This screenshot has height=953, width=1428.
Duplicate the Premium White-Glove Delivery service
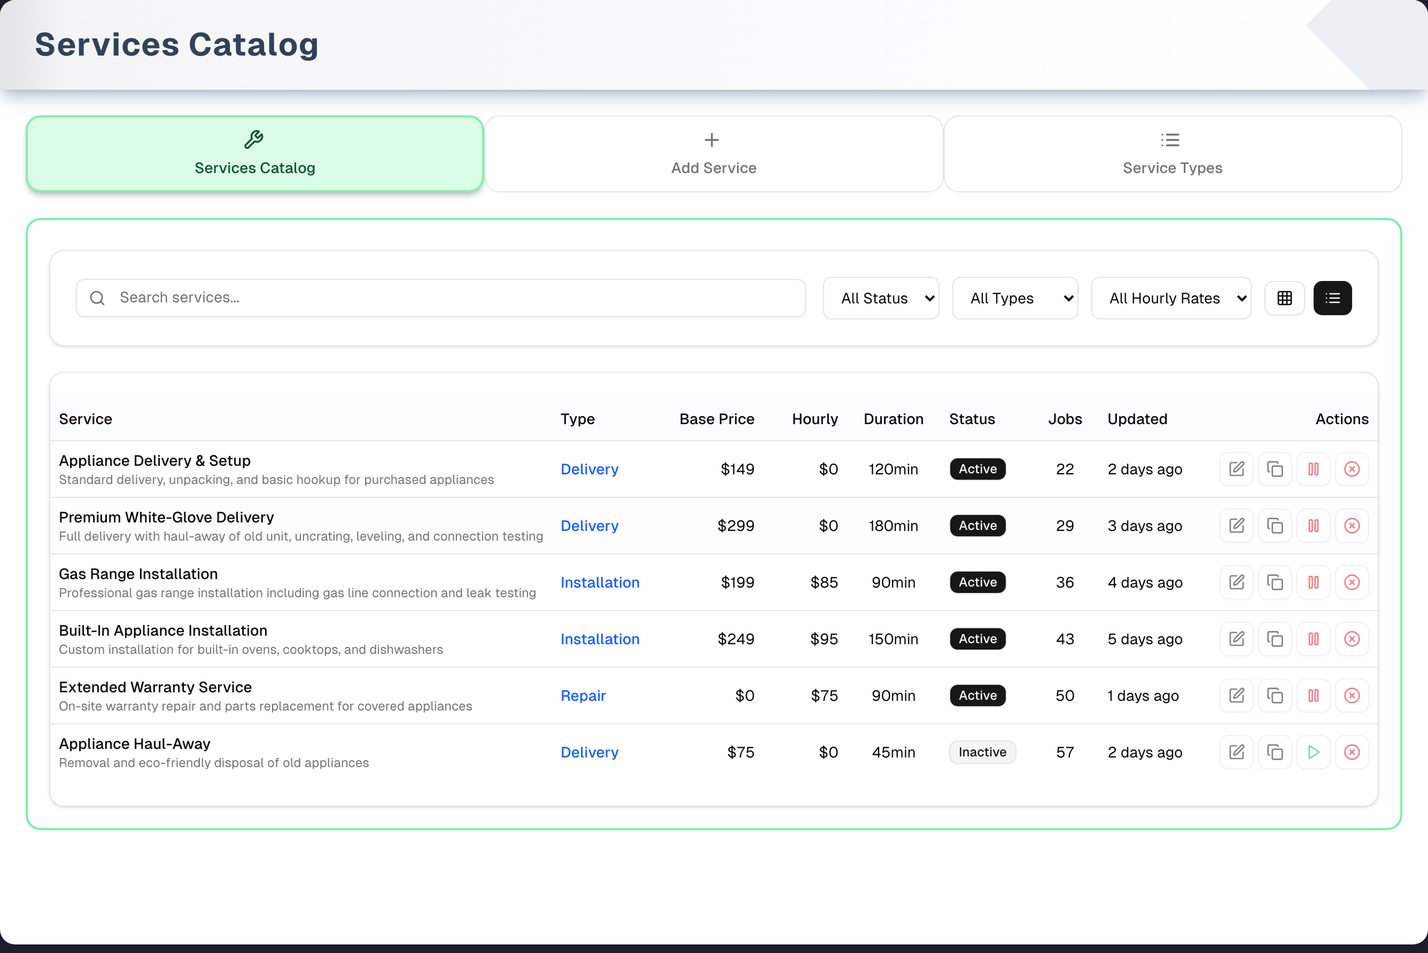pos(1275,526)
